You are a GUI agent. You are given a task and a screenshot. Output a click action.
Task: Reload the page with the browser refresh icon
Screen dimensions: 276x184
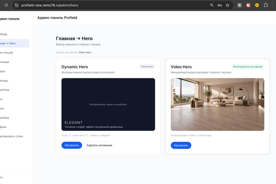(x=6, y=5)
